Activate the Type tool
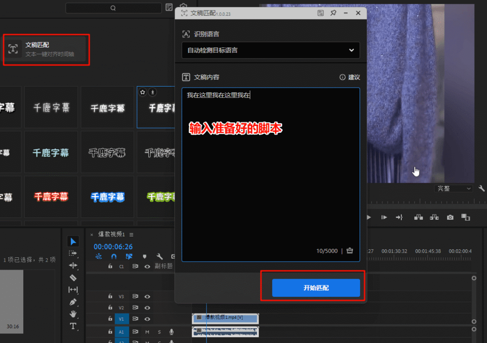The height and width of the screenshot is (343, 487). 73,326
